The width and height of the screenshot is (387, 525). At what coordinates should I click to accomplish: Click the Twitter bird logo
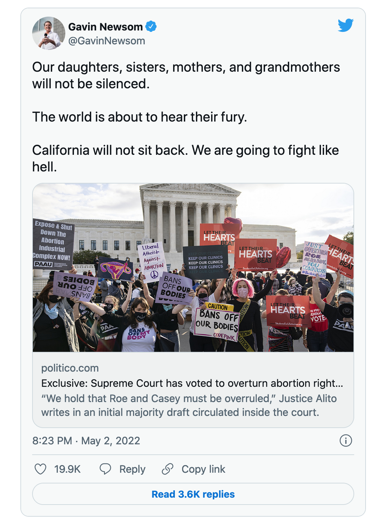pyautogui.click(x=346, y=25)
